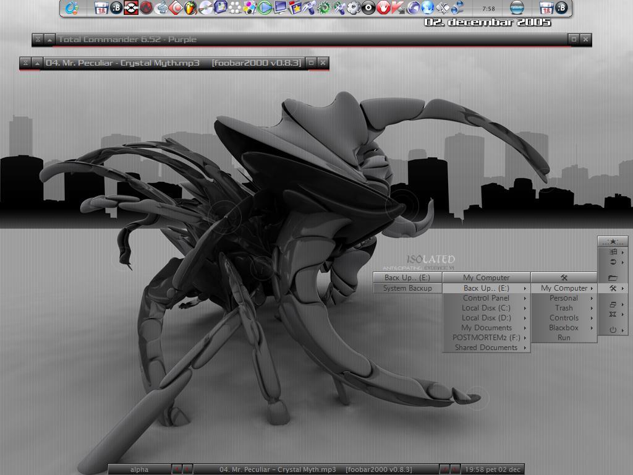Launch FL Studio from the fruit icon
The height and width of the screenshot is (475, 633).
coord(190,7)
